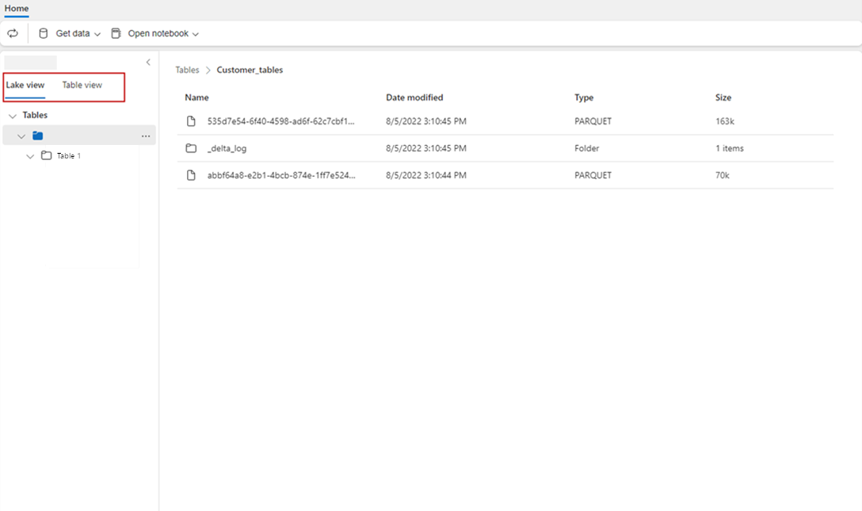Navigate to Tables via the breadcrumb link
The height and width of the screenshot is (511, 862).
187,70
